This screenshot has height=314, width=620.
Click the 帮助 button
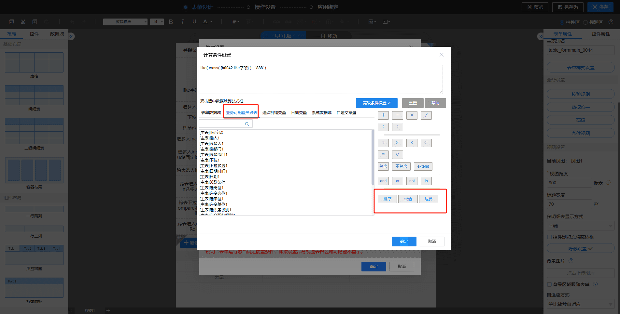435,103
